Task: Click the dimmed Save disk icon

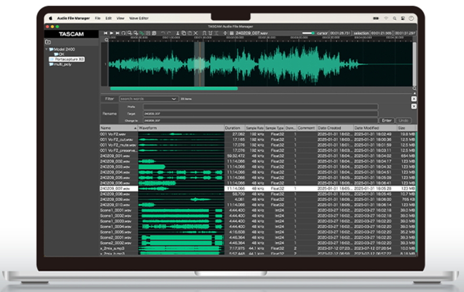Action: pos(148,33)
